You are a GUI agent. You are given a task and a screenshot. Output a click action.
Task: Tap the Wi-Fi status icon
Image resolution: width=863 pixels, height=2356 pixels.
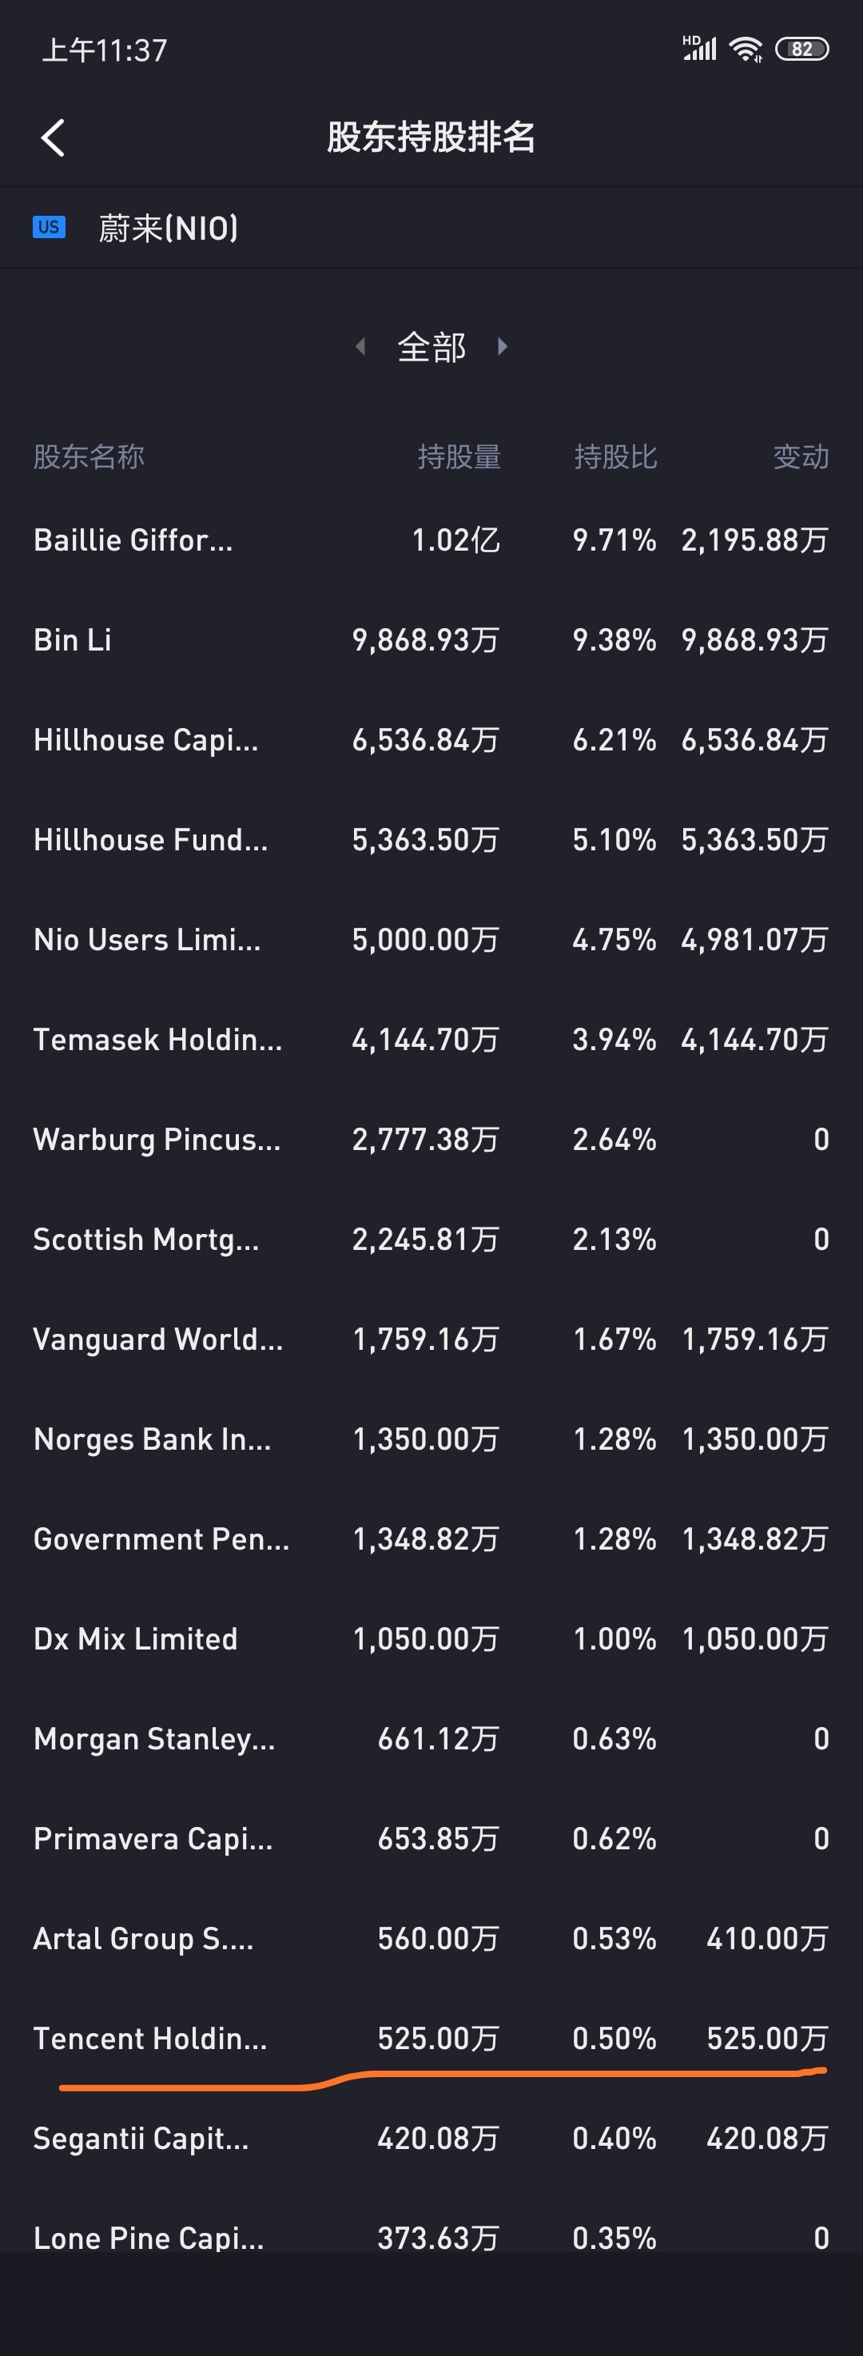(746, 50)
